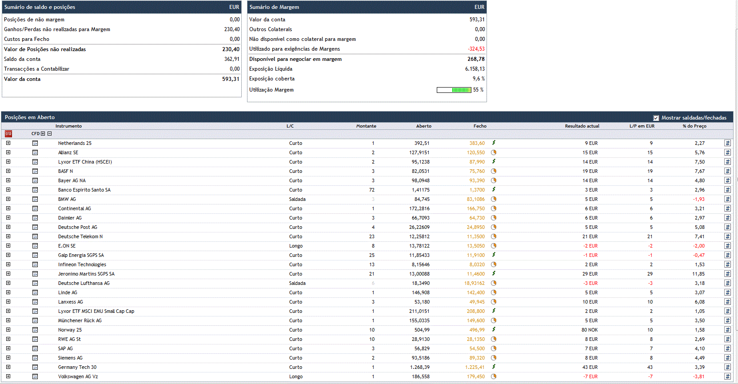The image size is (738, 384).
Task: Click the details icon beside Volkswagen AG Vz
Action: (x=35, y=376)
